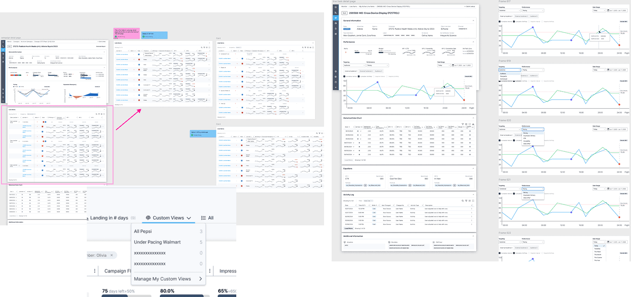Choose Impression Delivery in Frame 620 list
This screenshot has width=631, height=297.
[x=533, y=136]
